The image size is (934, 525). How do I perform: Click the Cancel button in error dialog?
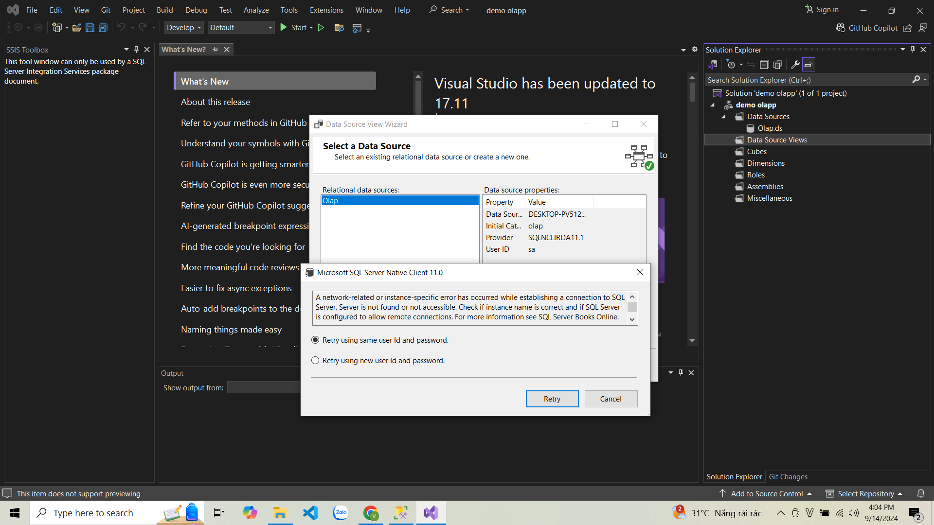click(x=611, y=399)
